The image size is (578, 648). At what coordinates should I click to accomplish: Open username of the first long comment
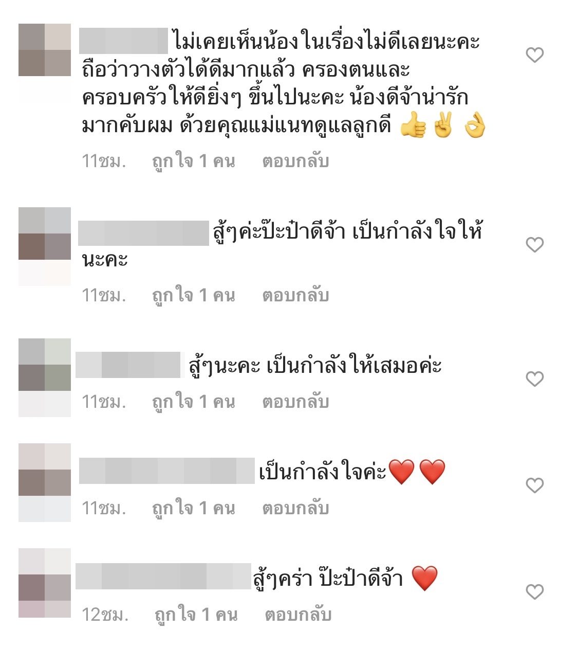123,41
